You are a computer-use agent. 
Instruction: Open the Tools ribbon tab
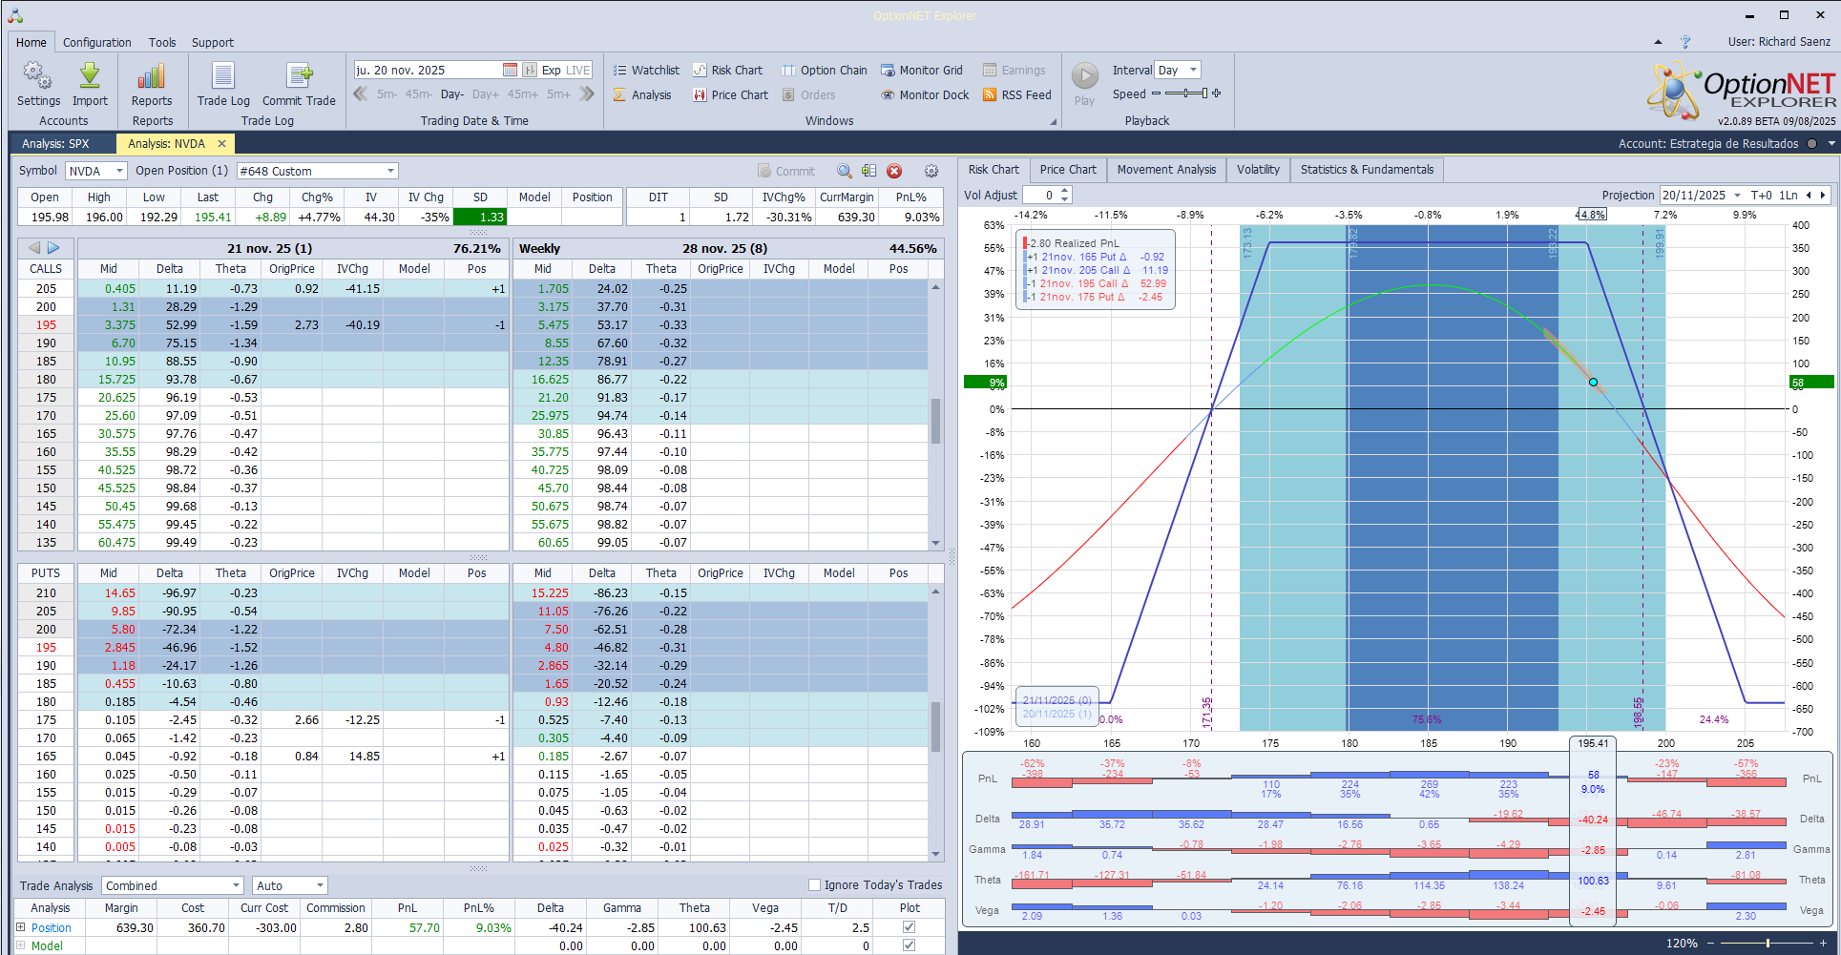tap(162, 42)
